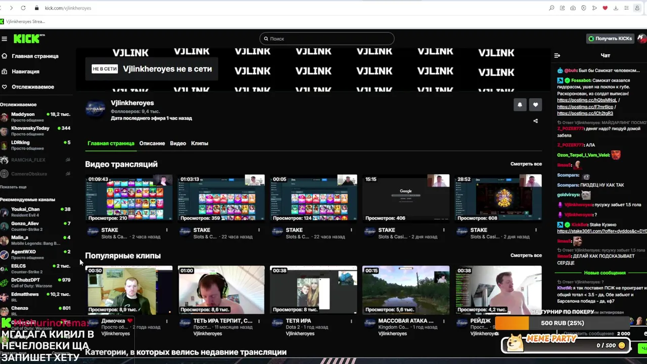
Task: Open options menu for the Димочка clip
Action: click(x=167, y=321)
